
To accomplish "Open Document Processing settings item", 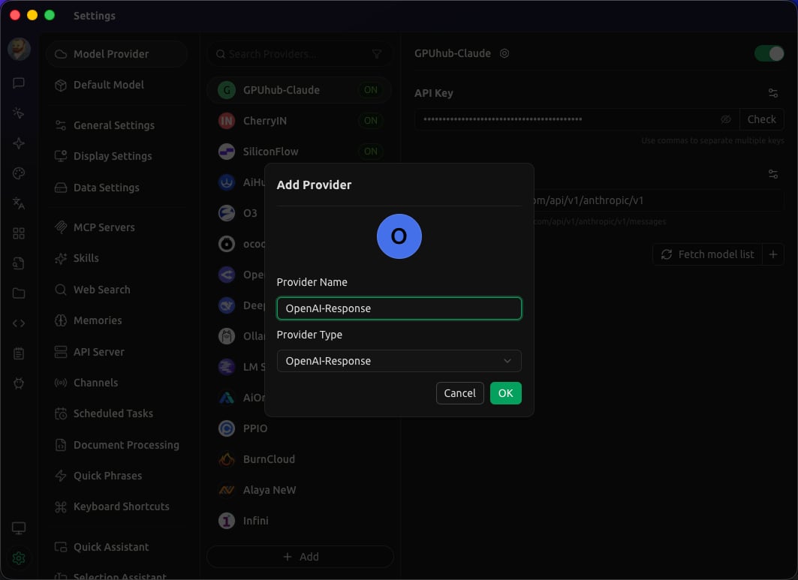I will click(x=116, y=445).
